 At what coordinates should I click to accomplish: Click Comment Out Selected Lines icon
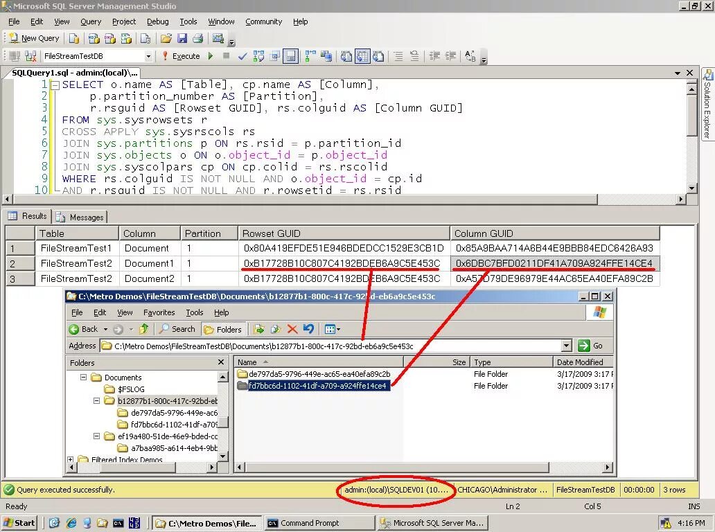pyautogui.click(x=398, y=56)
